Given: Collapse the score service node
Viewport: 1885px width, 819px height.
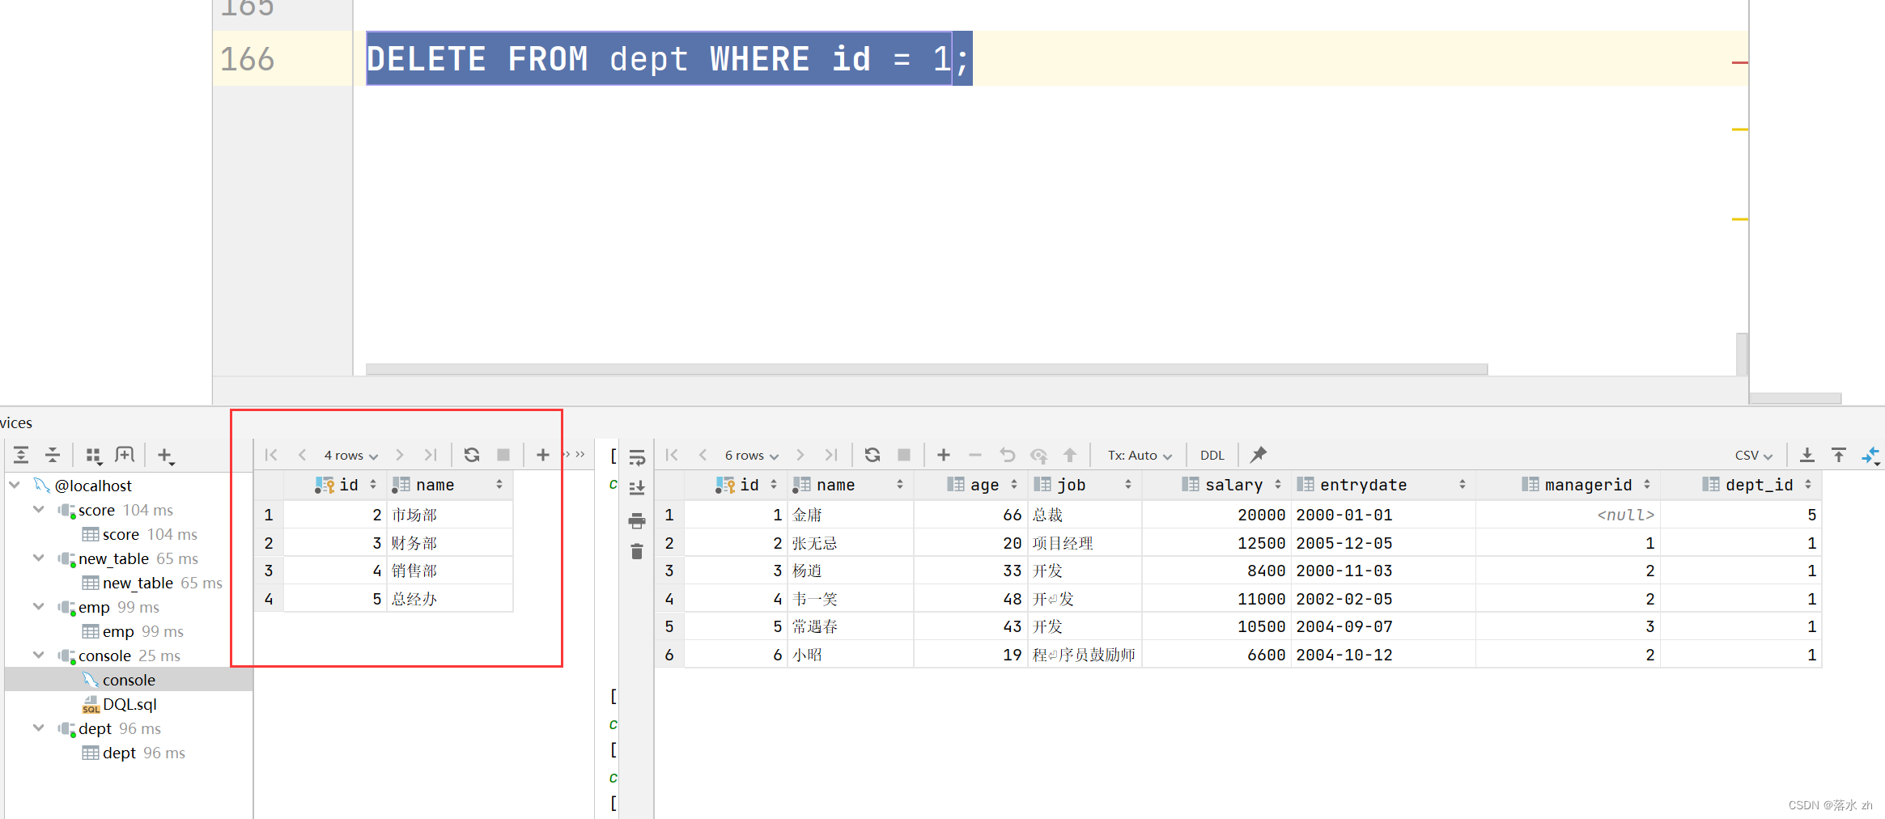Looking at the screenshot, I should click(38, 509).
